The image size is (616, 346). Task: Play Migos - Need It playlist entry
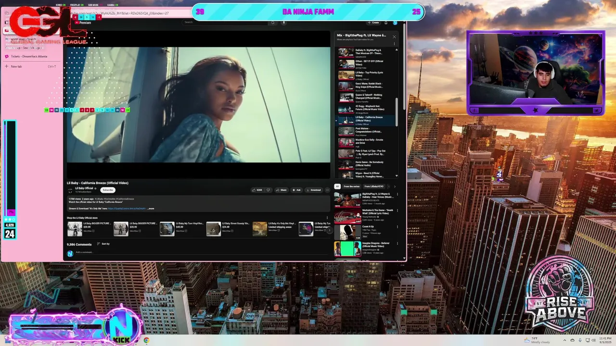point(366,175)
